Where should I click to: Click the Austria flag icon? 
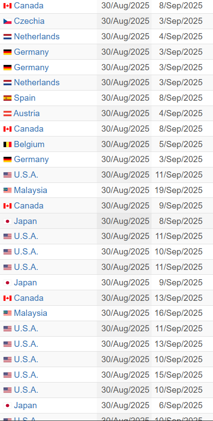(8, 114)
